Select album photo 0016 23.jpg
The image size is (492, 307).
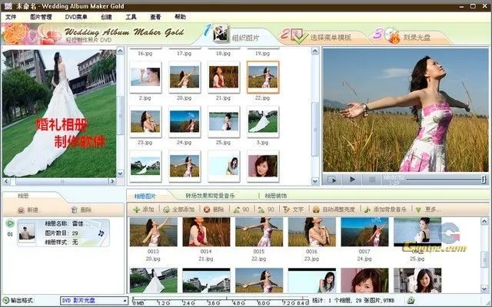[x=311, y=232]
